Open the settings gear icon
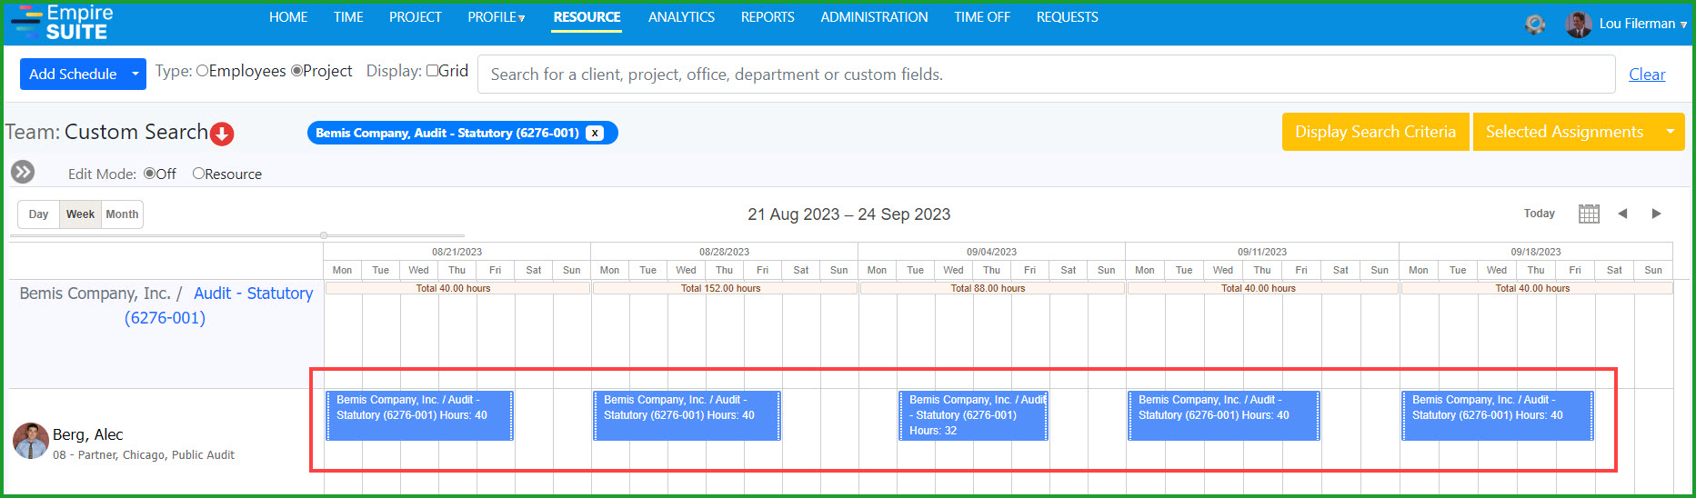Screen dimensions: 1696x498 (x=1535, y=24)
